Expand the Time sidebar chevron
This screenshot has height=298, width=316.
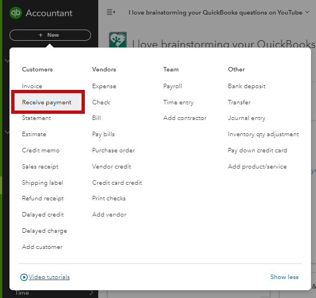(x=92, y=292)
